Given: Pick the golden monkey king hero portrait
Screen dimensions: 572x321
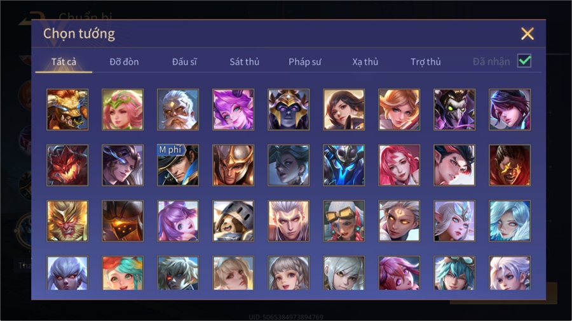Looking at the screenshot, I should (67, 221).
